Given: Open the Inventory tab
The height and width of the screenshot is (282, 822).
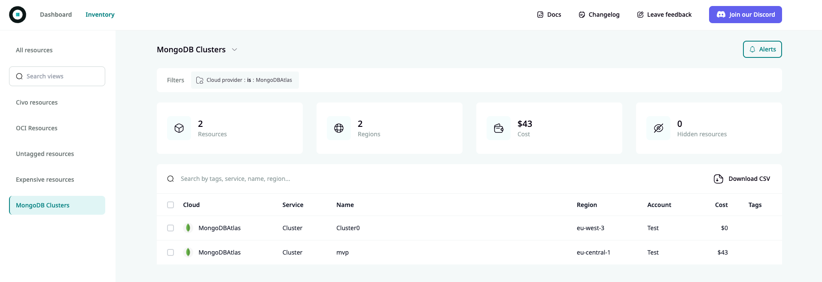Looking at the screenshot, I should (x=100, y=15).
